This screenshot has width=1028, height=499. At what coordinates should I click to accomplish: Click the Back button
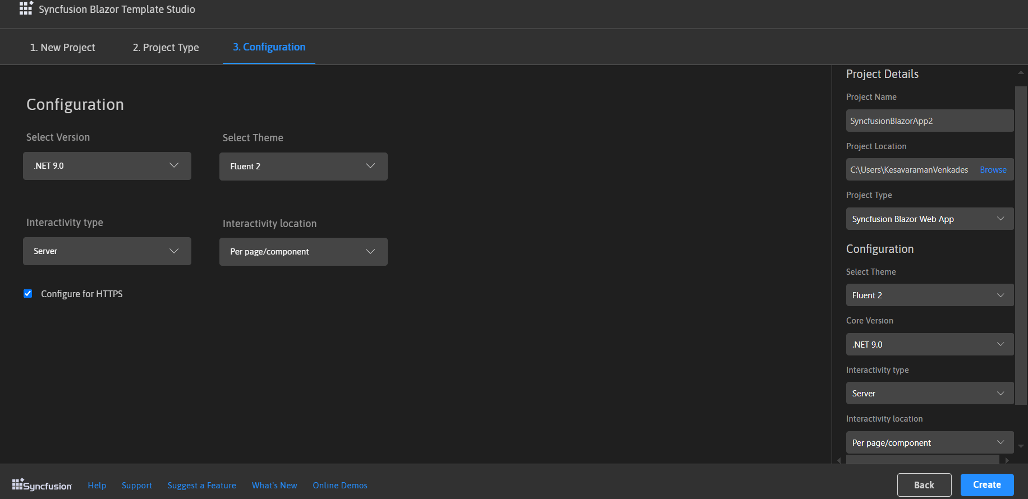[x=924, y=485]
